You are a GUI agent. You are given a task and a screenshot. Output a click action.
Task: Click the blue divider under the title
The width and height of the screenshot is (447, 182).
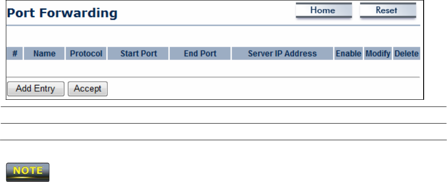(213, 25)
